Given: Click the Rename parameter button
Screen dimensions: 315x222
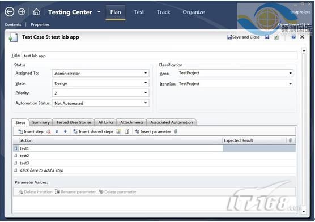Looking at the screenshot, I should pos(75,192).
